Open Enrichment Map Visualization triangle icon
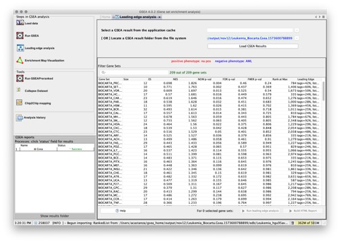Screen dimensions: 340x243 click(20, 60)
